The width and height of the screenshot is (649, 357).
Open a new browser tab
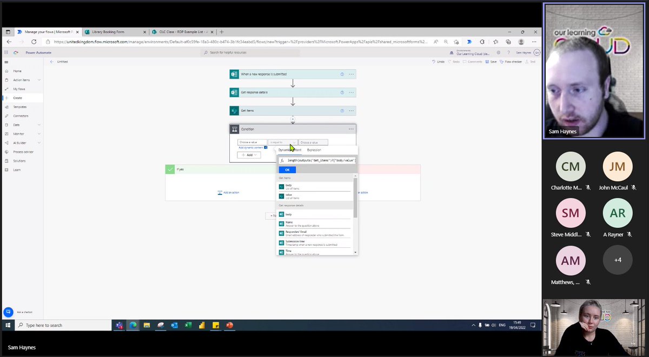pyautogui.click(x=222, y=32)
